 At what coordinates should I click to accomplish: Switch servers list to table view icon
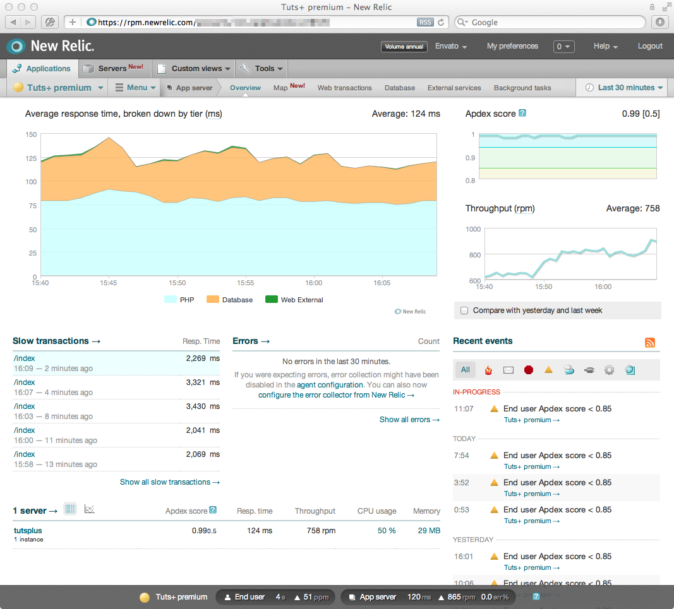pos(70,509)
